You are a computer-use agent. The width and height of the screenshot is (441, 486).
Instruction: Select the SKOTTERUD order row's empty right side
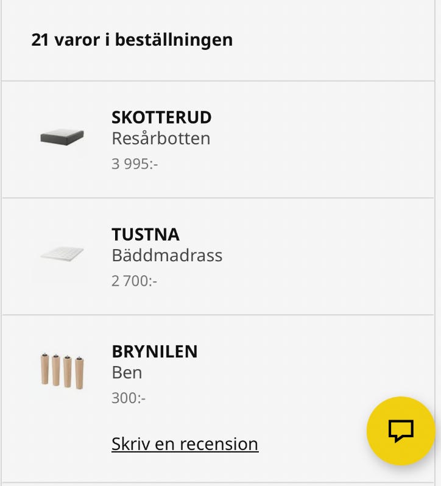point(341,139)
